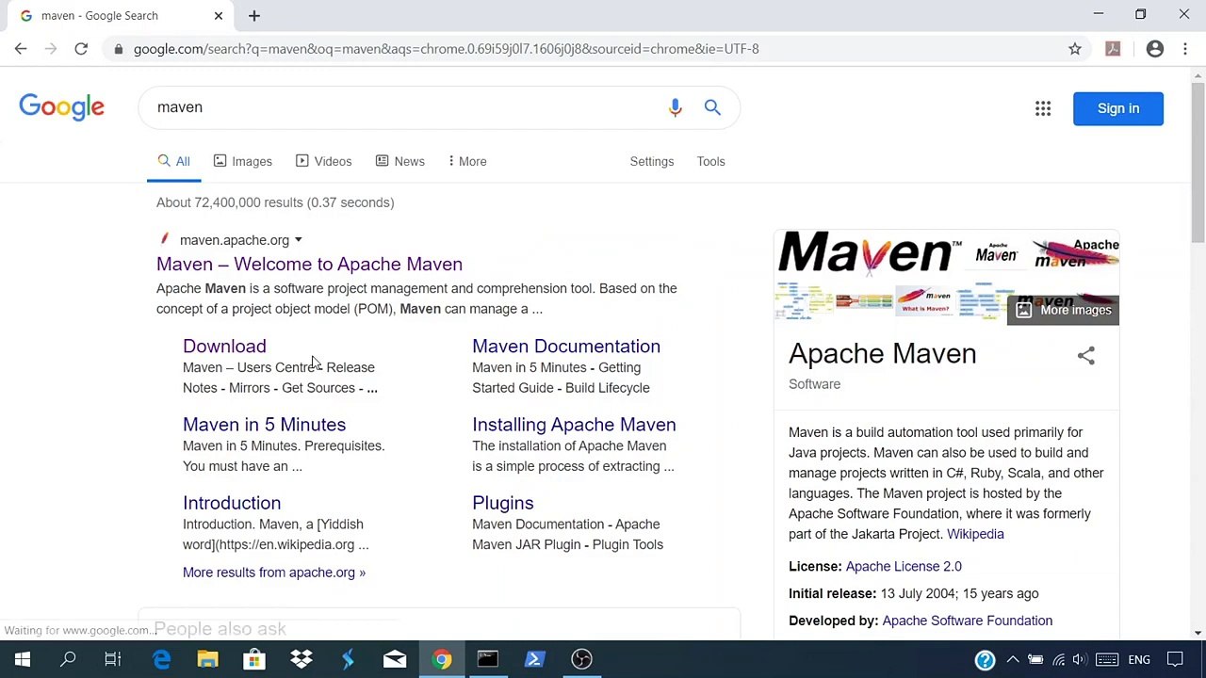
Task: Open Mail app from taskbar
Action: pyautogui.click(x=395, y=659)
